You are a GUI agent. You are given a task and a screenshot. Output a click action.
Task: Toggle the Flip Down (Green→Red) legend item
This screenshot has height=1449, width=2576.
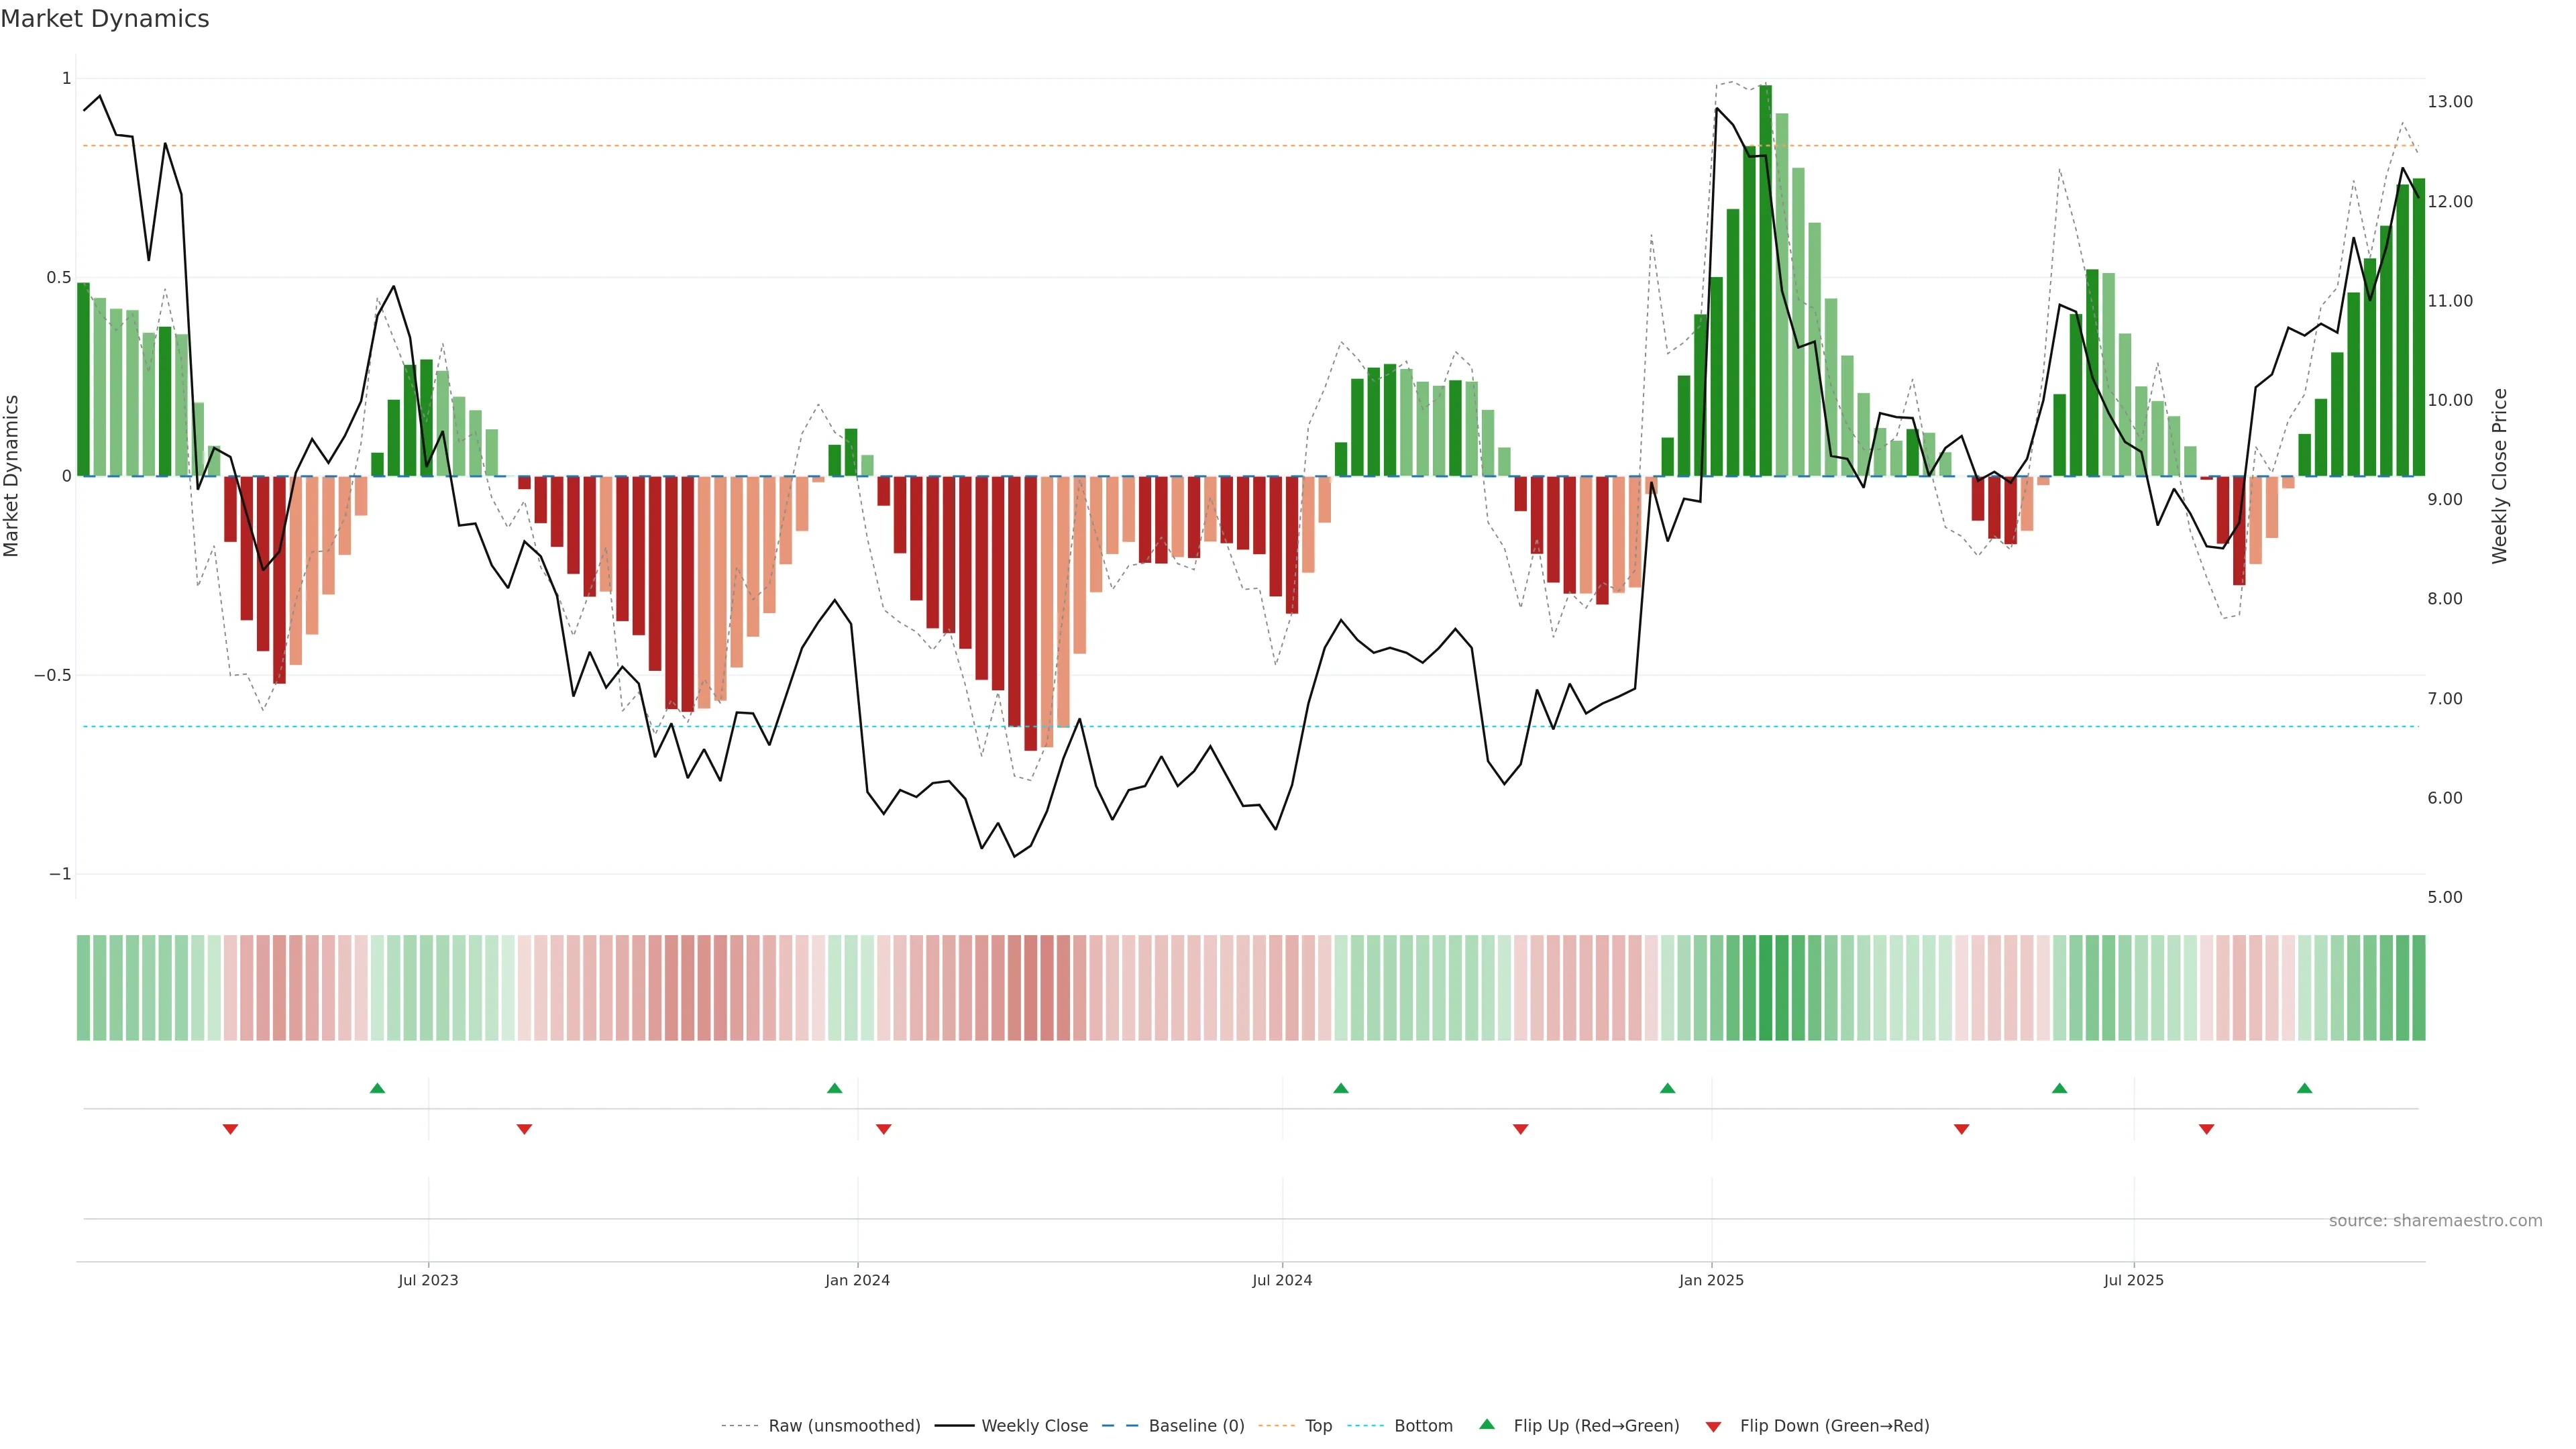click(x=1834, y=1426)
